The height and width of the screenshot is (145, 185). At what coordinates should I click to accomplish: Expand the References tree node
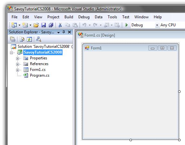coord(17,64)
